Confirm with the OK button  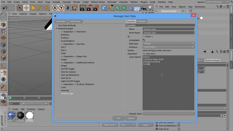(x=118, y=118)
